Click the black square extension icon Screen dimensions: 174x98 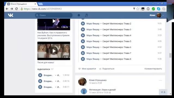pos(143,9)
